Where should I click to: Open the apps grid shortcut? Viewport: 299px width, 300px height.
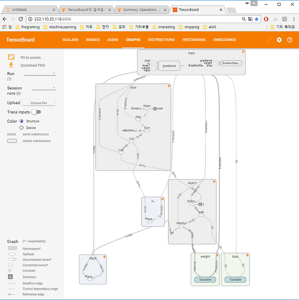(5, 27)
